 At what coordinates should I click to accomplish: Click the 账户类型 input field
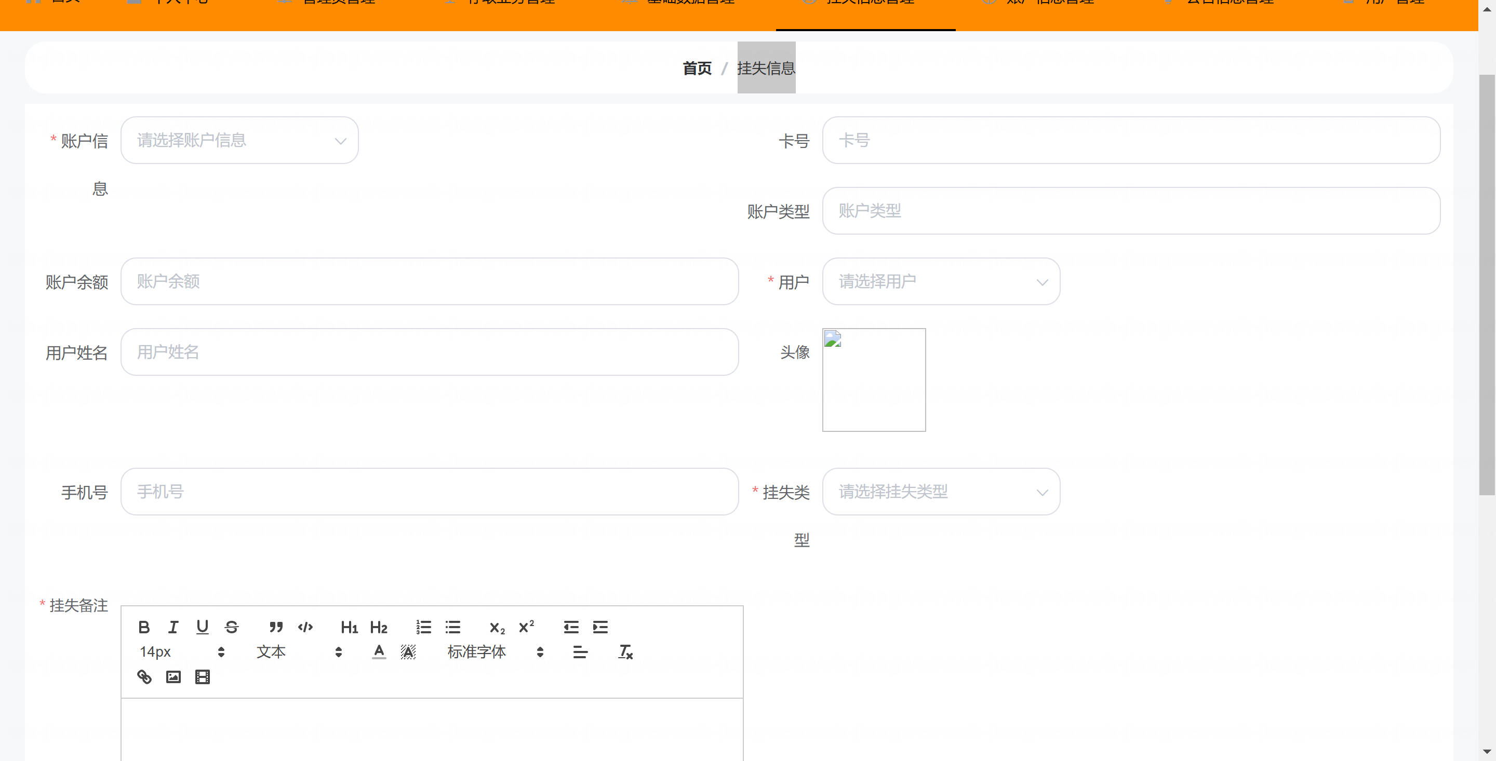click(1131, 211)
